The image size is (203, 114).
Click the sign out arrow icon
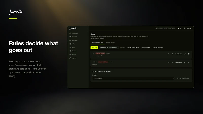[x=185, y=28]
